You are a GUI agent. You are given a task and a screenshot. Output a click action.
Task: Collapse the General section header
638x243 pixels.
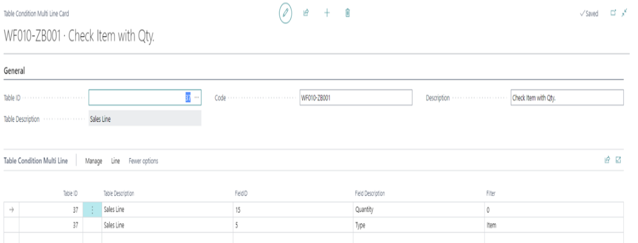(14, 71)
